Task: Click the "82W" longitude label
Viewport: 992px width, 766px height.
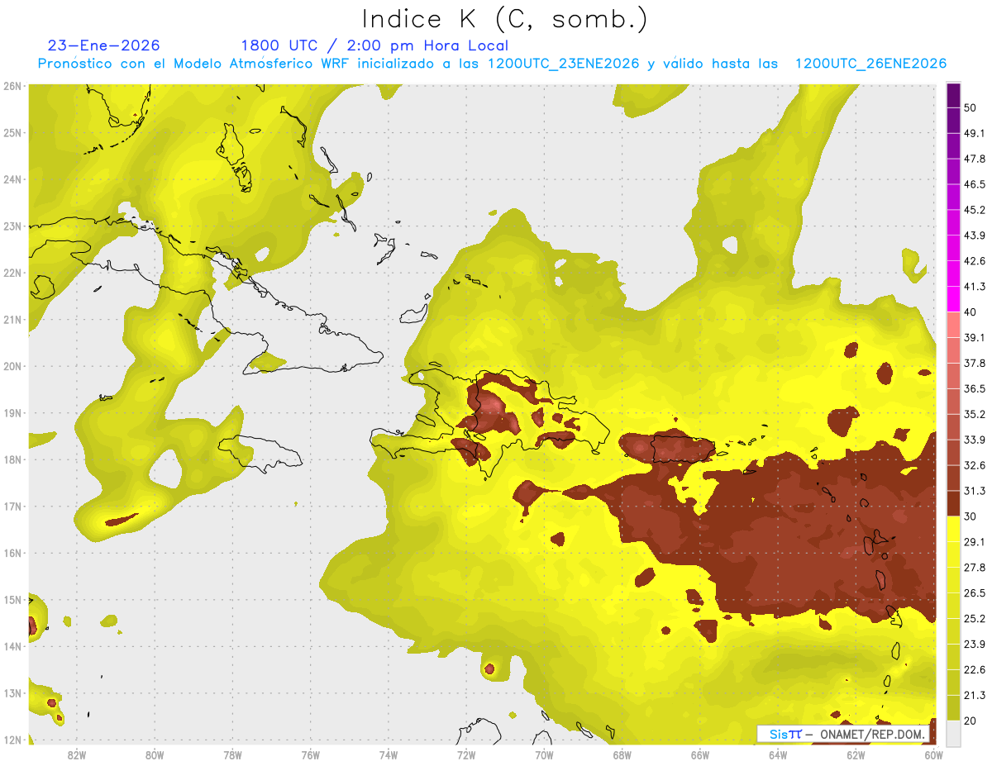Action: pos(76,754)
